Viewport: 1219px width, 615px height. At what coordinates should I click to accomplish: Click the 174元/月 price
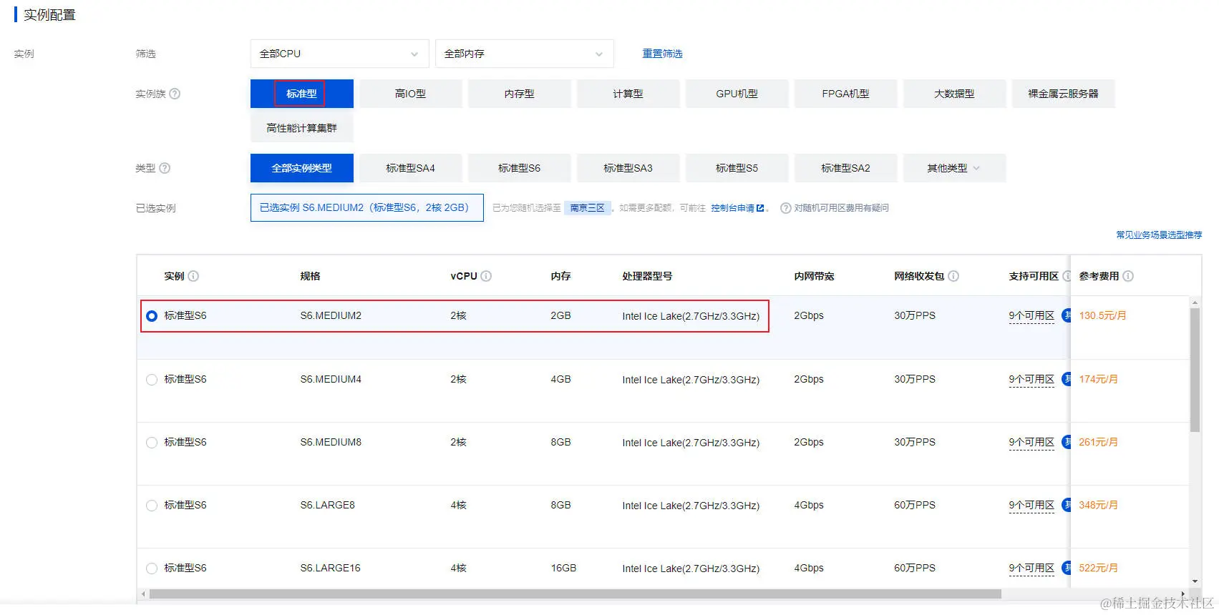1098,380
